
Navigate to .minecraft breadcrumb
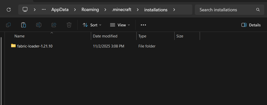click(x=121, y=10)
